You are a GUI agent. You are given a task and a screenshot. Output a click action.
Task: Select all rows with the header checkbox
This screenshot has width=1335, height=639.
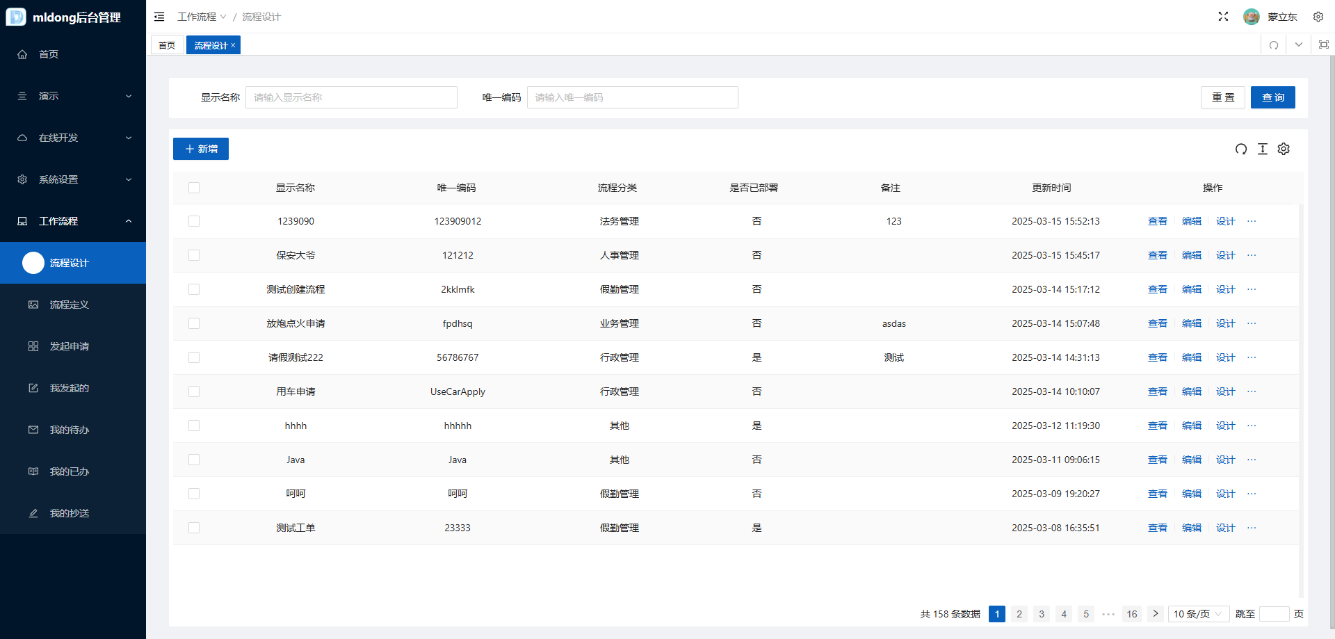(x=194, y=188)
